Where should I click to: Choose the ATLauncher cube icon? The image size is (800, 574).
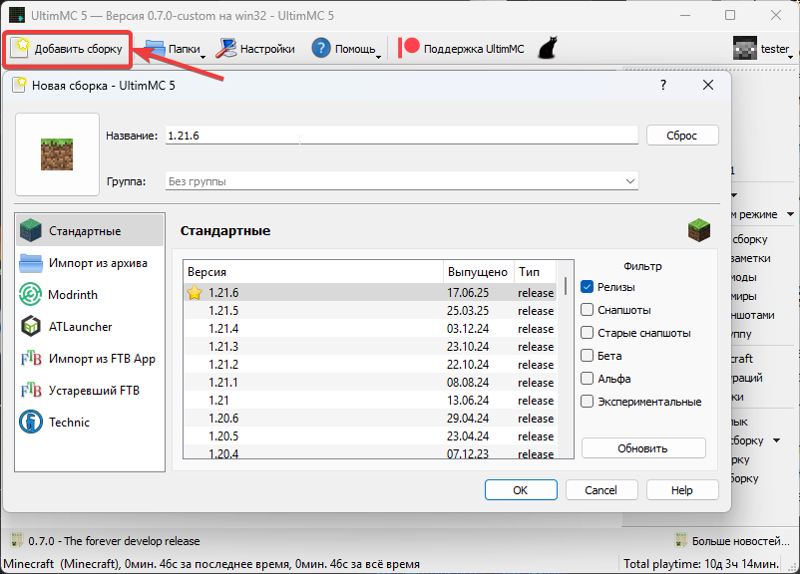click(31, 326)
